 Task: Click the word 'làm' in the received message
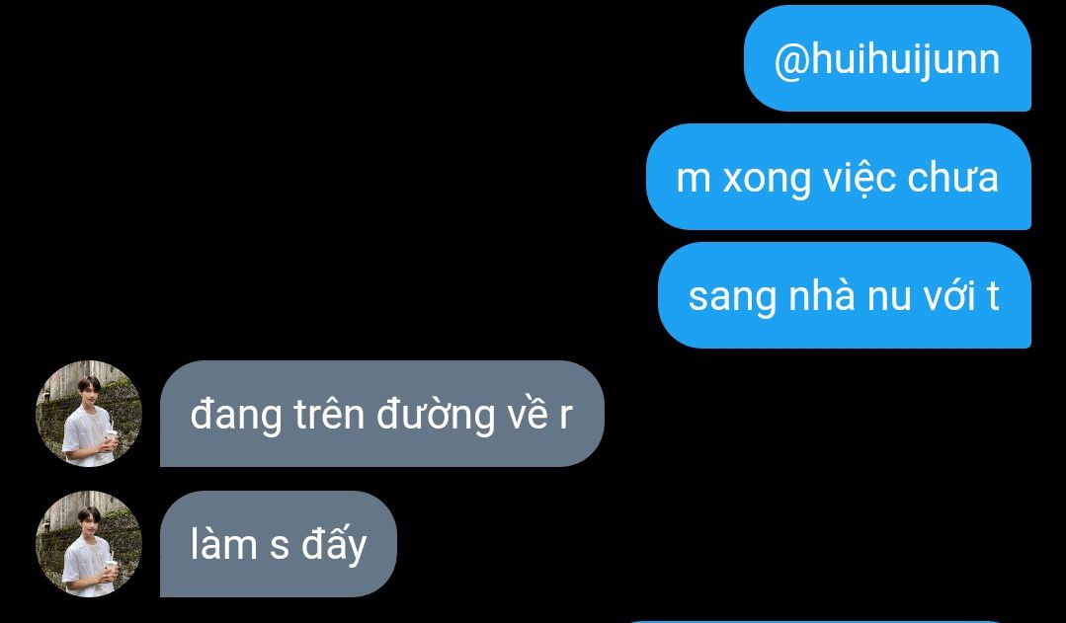coord(222,544)
